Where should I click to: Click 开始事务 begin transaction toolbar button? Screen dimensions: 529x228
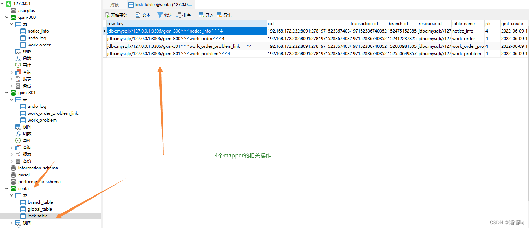[116, 15]
